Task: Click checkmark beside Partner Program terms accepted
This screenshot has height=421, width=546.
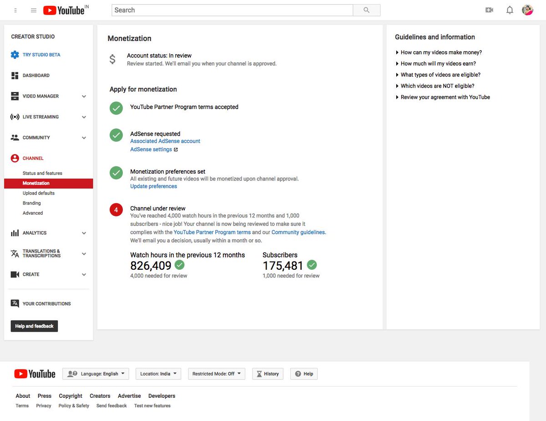Action: 116,108
